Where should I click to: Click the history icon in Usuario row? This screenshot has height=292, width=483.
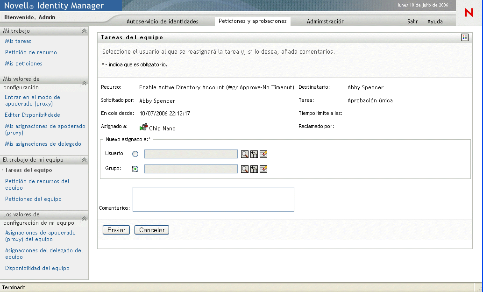[x=254, y=154]
